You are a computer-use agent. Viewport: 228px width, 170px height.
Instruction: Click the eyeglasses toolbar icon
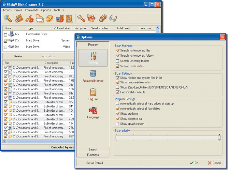click(113, 18)
